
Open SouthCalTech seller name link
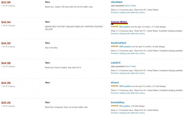[120, 43]
